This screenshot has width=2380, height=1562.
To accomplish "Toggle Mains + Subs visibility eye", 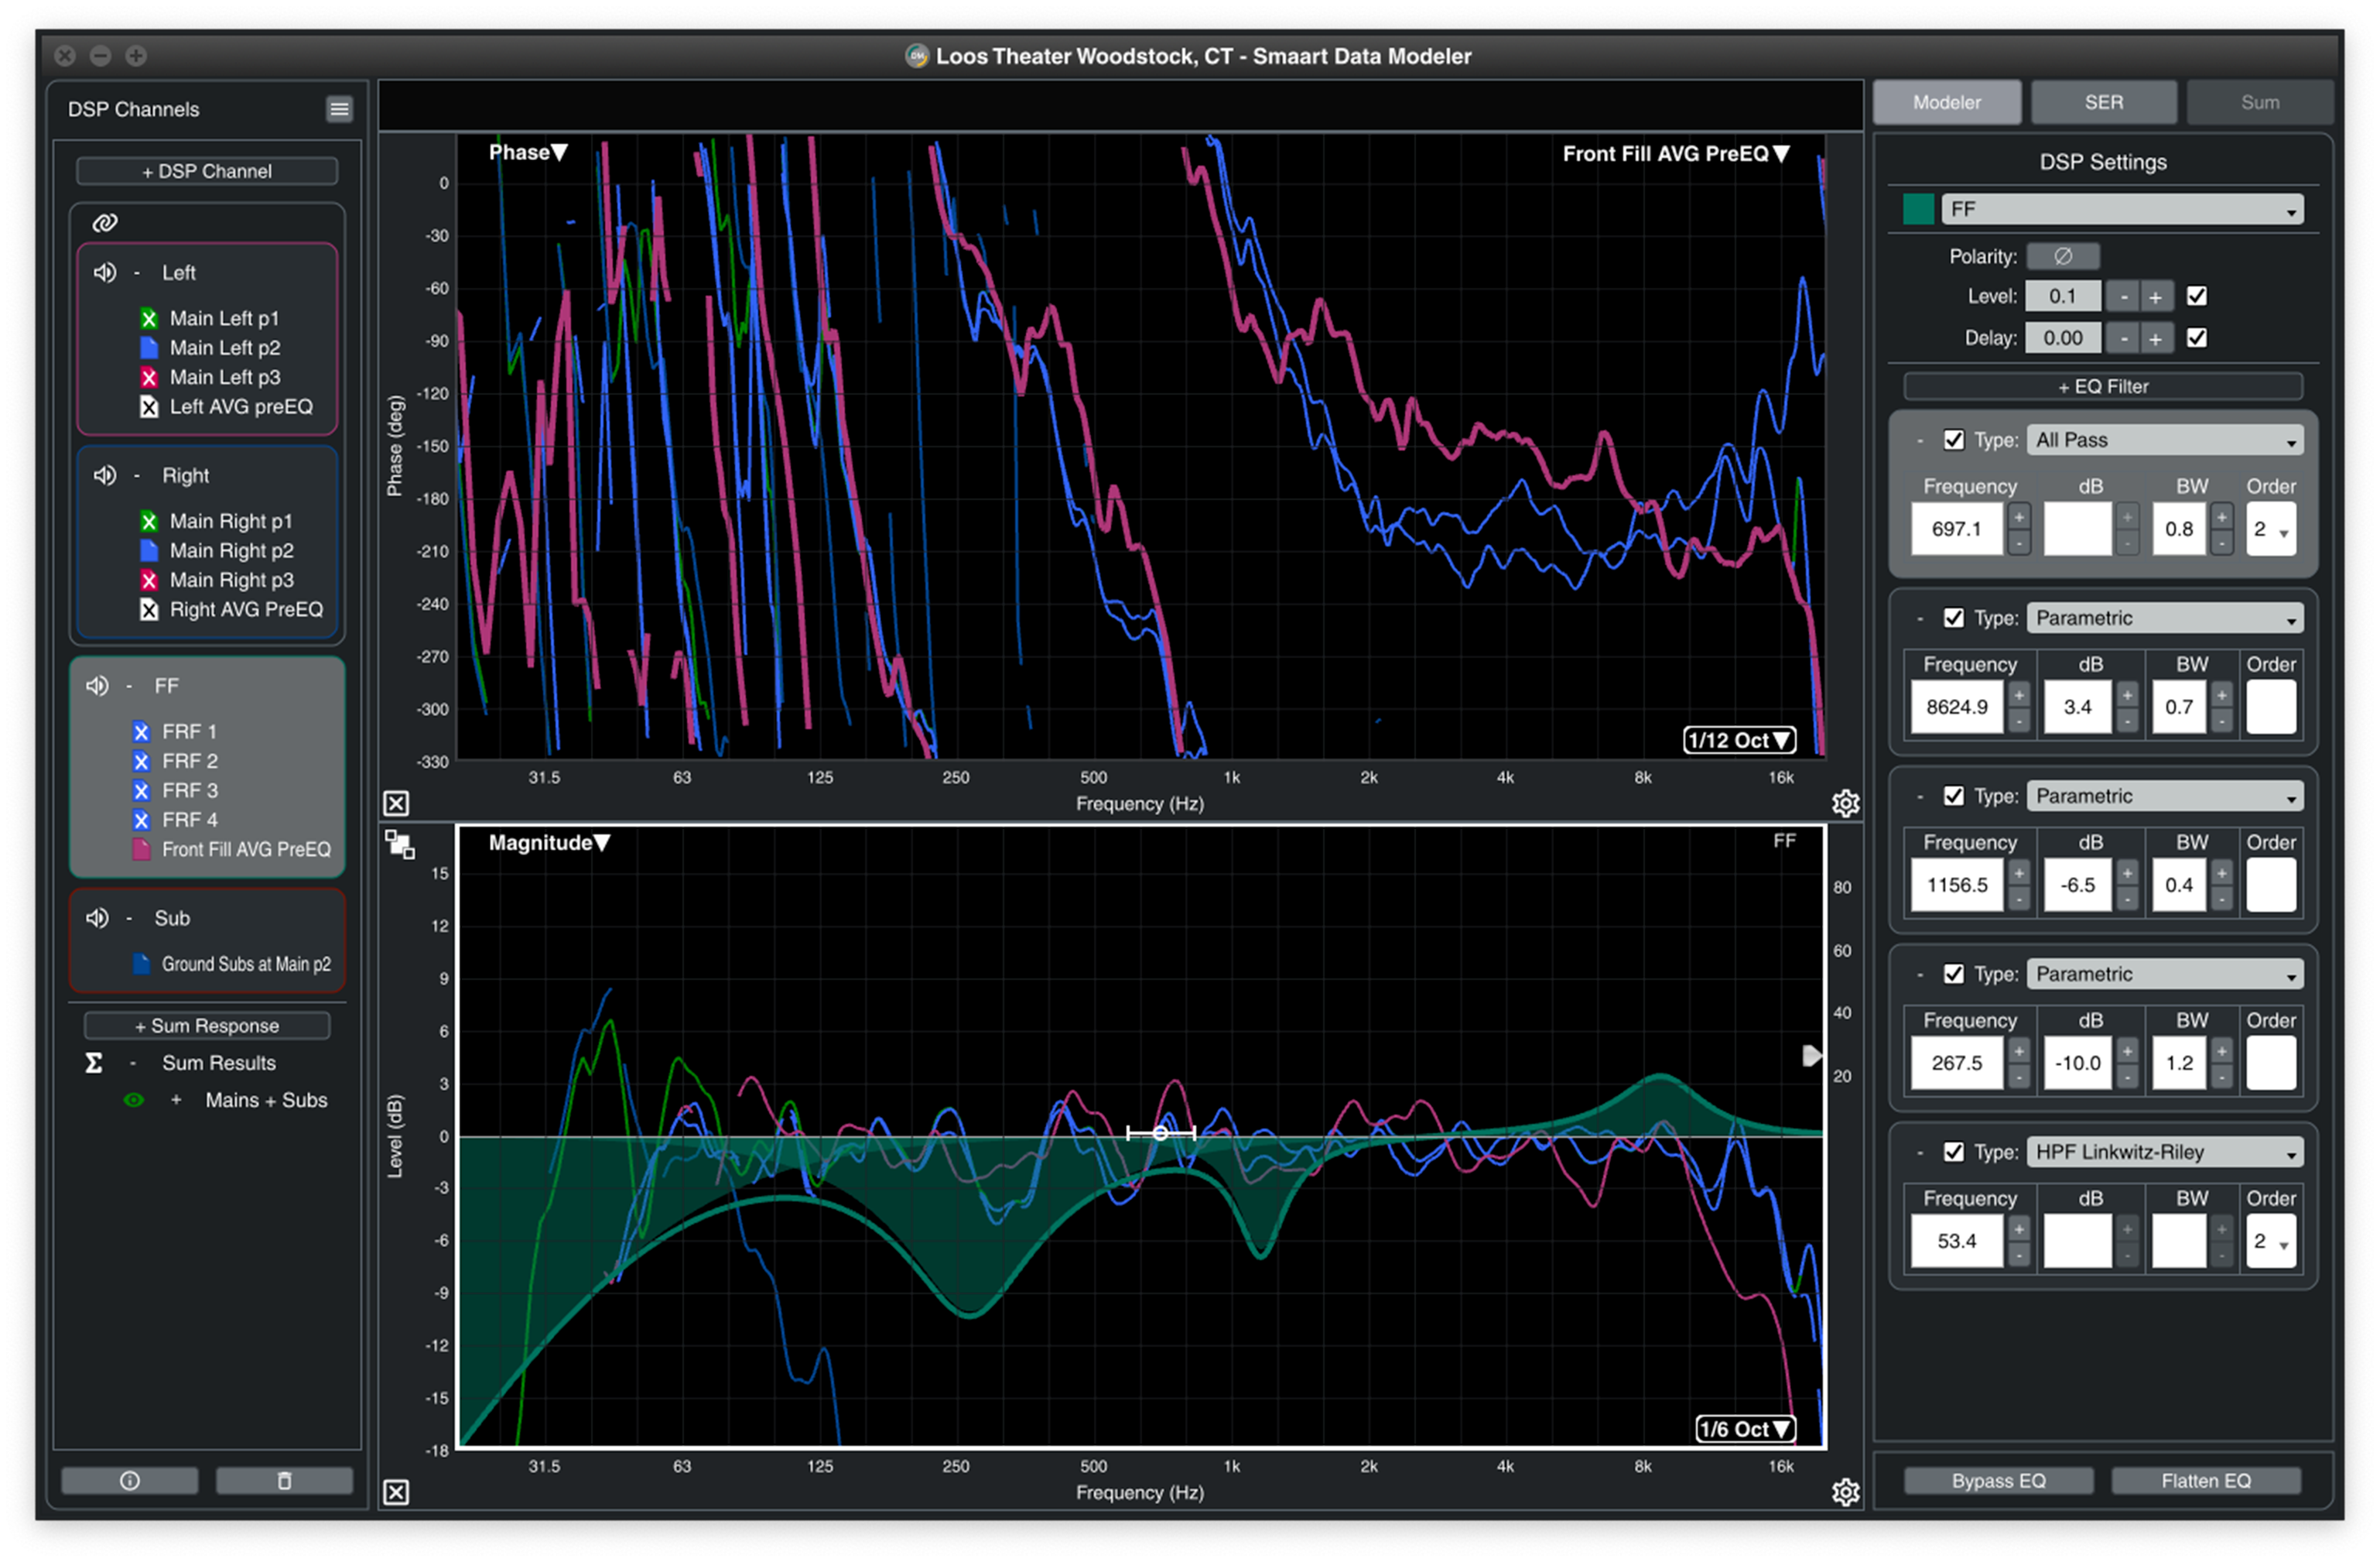I will [x=133, y=1100].
